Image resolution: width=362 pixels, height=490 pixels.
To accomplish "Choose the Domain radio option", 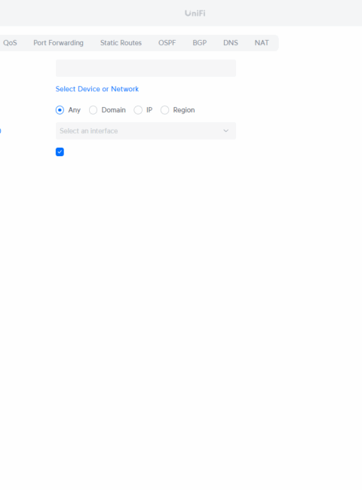I will (94, 110).
